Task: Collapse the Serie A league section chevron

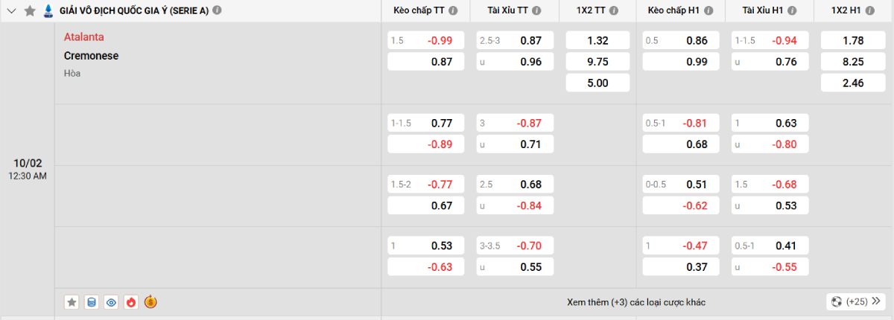Action: click(x=12, y=10)
